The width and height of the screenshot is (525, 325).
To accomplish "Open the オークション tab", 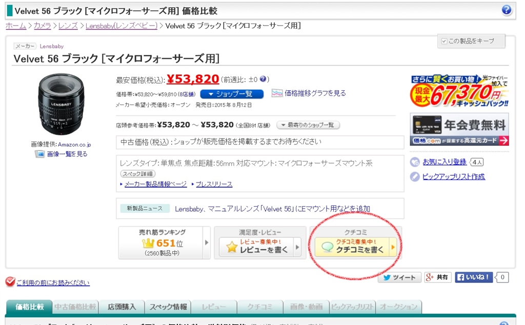I will 399,307.
